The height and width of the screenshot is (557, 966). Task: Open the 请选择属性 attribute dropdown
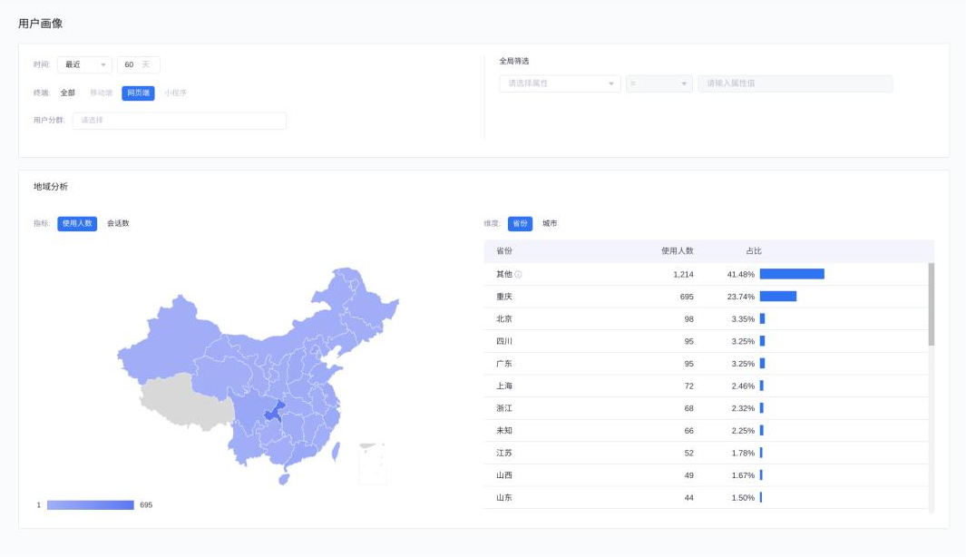pos(560,83)
